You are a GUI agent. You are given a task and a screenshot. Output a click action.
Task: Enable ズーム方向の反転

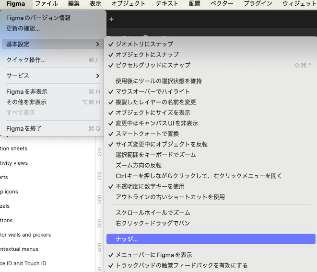point(211,165)
